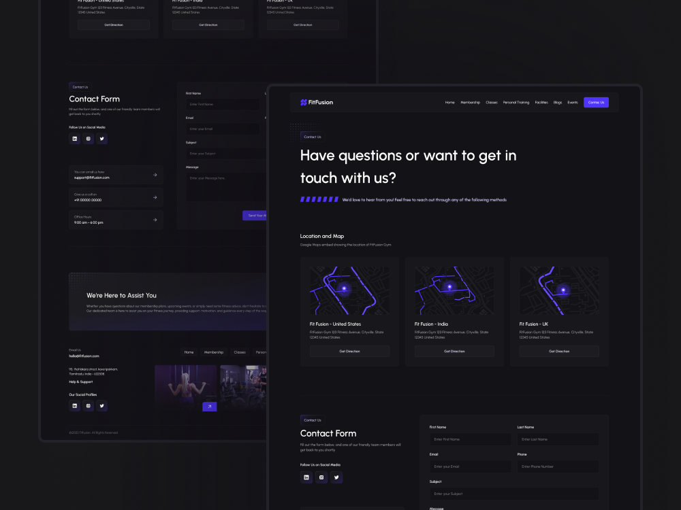Open Blogs in the nav bar
Screen dimensions: 681x510
point(557,103)
